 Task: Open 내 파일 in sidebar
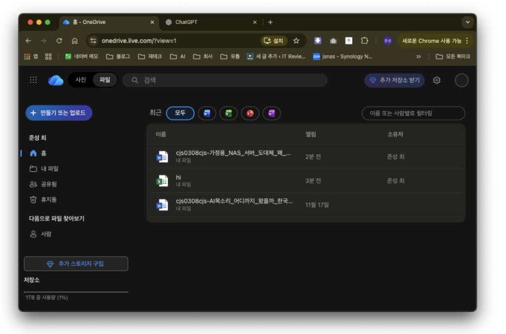(49, 169)
